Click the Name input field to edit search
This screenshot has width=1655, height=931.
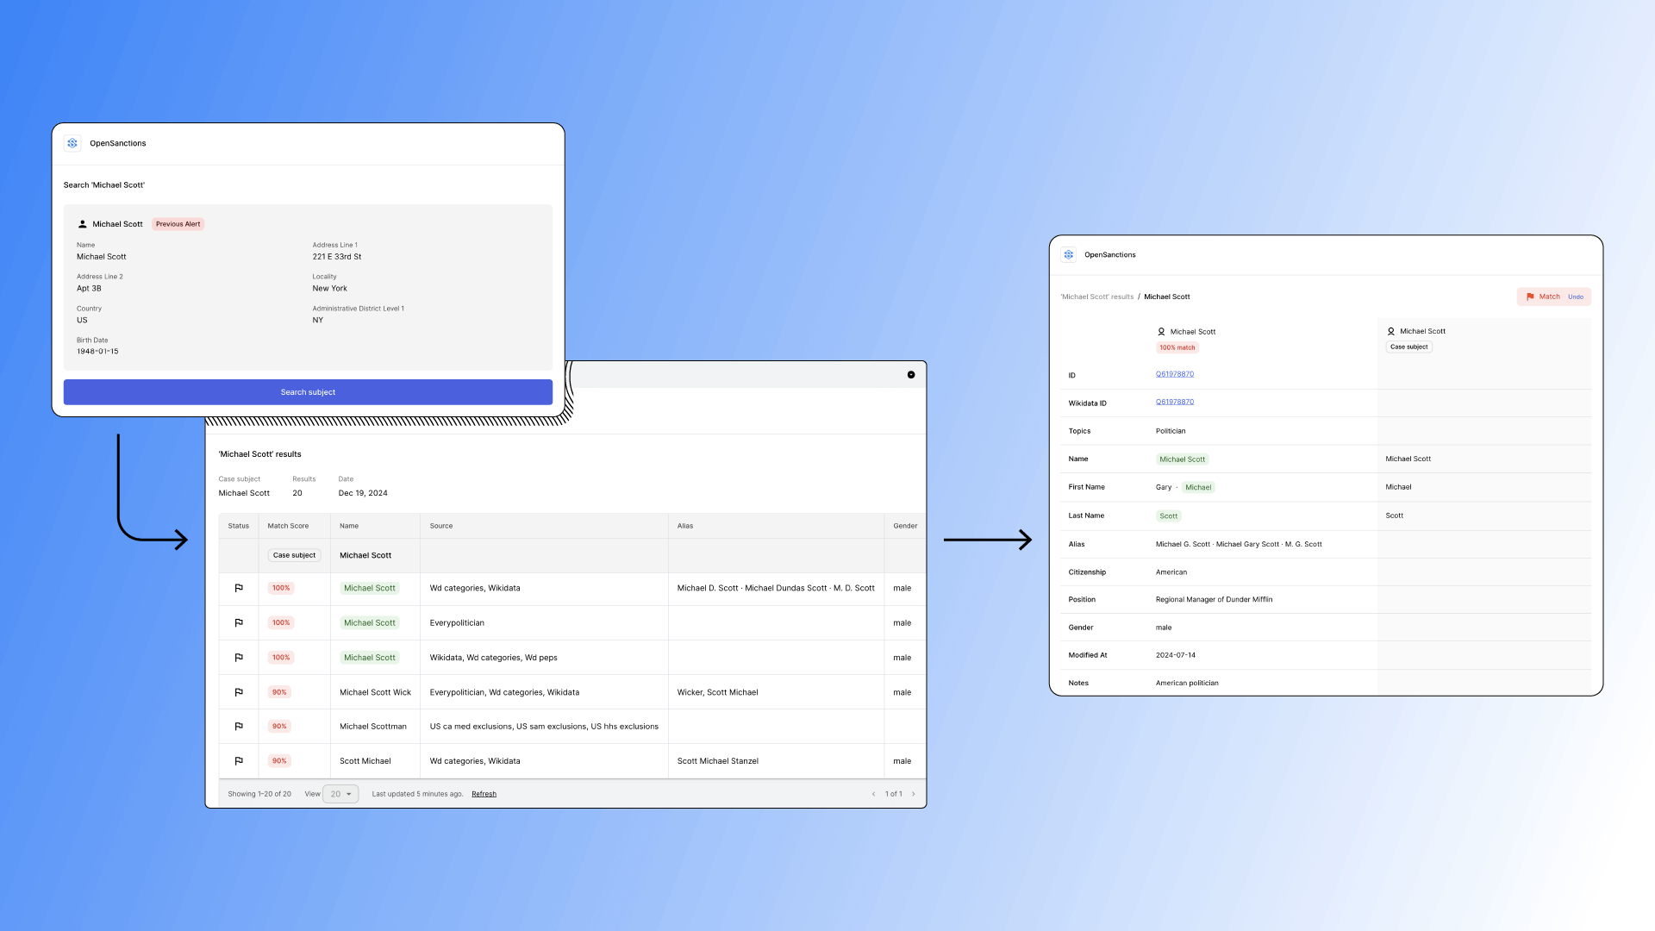(100, 256)
